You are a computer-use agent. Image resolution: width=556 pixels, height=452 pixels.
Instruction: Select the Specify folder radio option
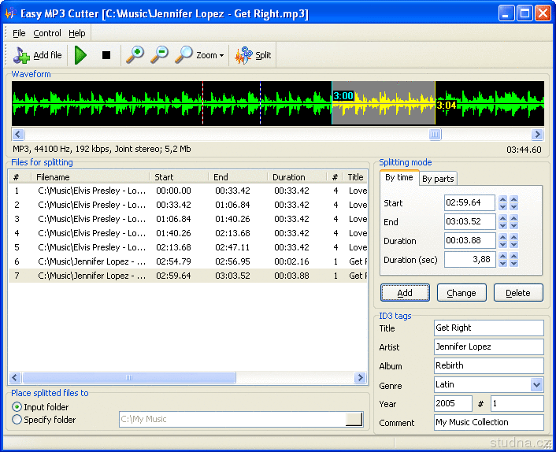tap(17, 420)
